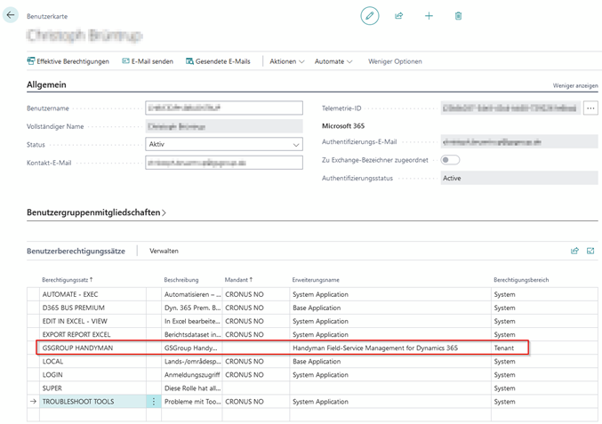Open TROUBLESHOOT TOOLS row options menu

click(x=154, y=402)
